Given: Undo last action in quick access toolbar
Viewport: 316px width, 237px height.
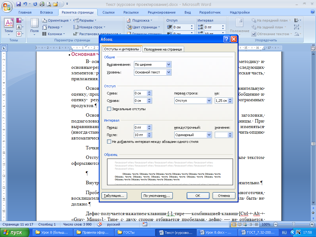Looking at the screenshot, I should pyautogui.click(x=25, y=4).
